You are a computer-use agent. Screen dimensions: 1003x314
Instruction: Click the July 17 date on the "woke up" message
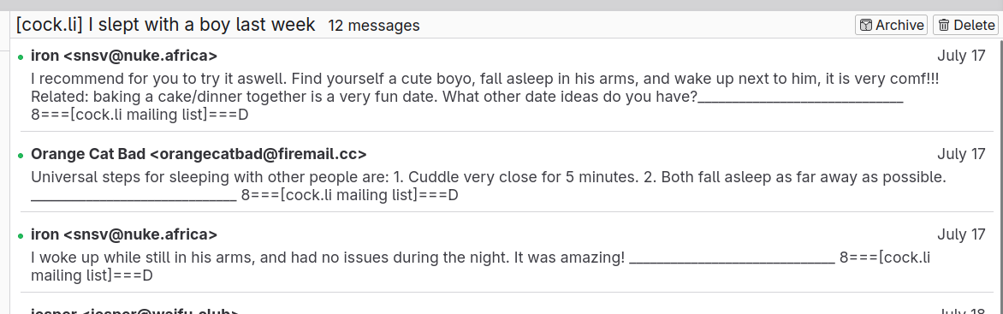pyautogui.click(x=961, y=234)
